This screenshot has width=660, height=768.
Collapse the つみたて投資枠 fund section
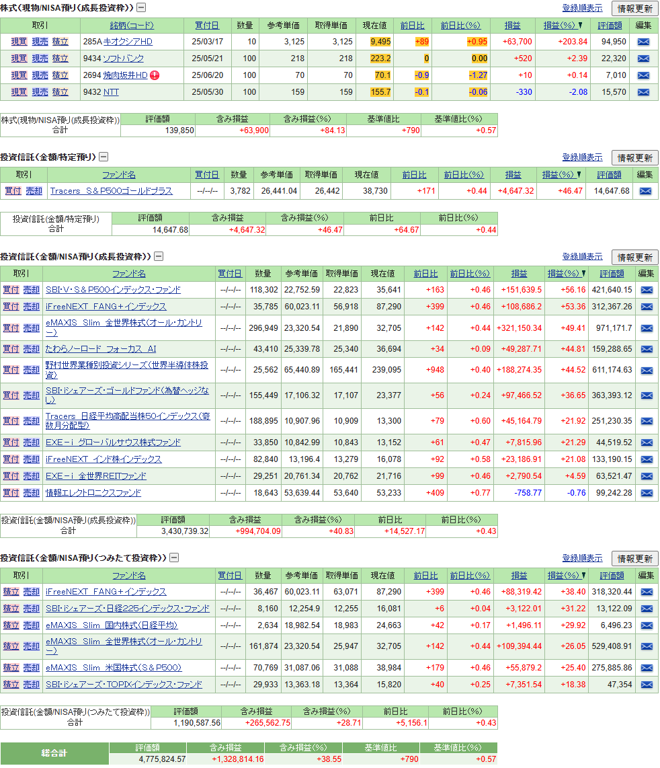pos(173,558)
